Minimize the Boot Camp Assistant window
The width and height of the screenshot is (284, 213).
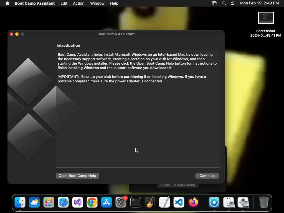pyautogui.click(x=17, y=34)
